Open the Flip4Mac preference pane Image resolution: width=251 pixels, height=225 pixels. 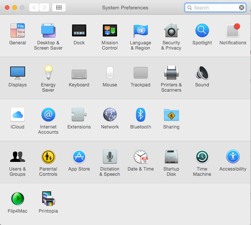(x=17, y=199)
